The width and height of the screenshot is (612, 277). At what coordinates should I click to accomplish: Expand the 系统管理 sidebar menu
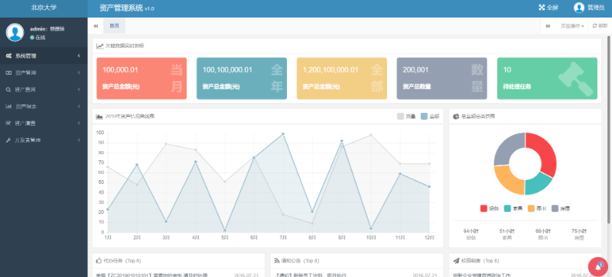click(x=44, y=56)
